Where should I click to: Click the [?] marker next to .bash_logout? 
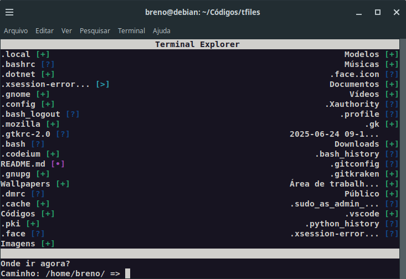click(73, 114)
